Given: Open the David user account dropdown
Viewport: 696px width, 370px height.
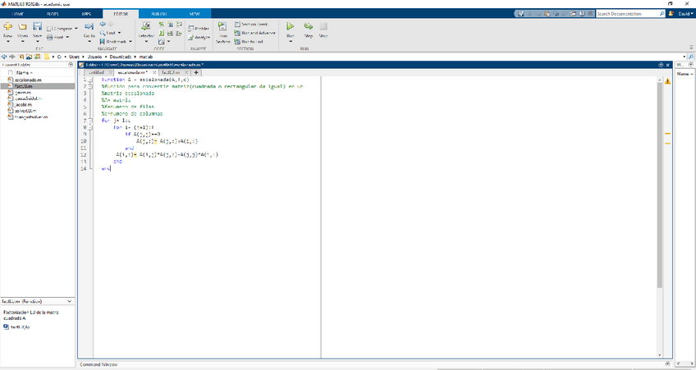Looking at the screenshot, I should [686, 14].
